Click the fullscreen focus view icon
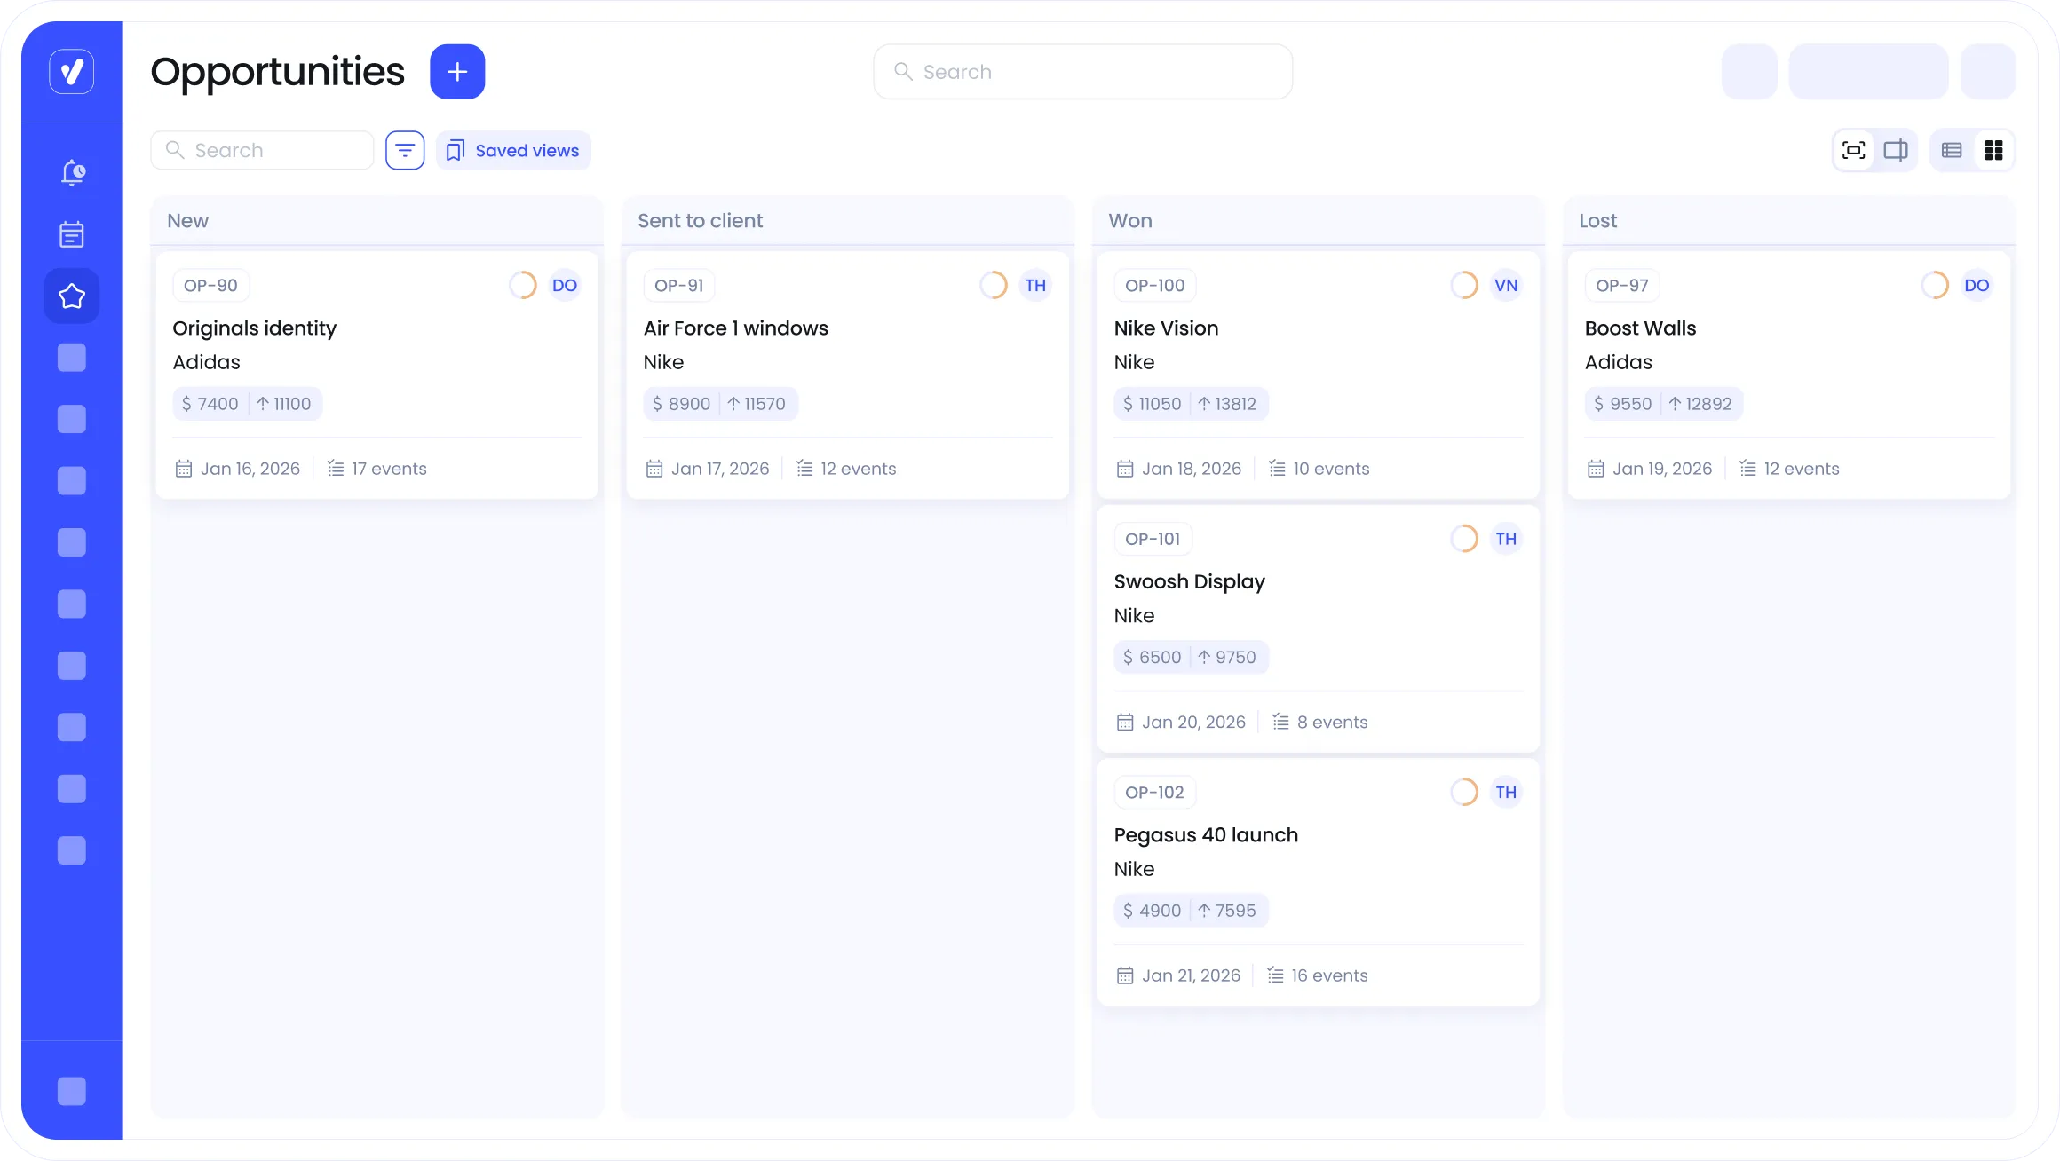The image size is (2060, 1161). click(x=1853, y=150)
